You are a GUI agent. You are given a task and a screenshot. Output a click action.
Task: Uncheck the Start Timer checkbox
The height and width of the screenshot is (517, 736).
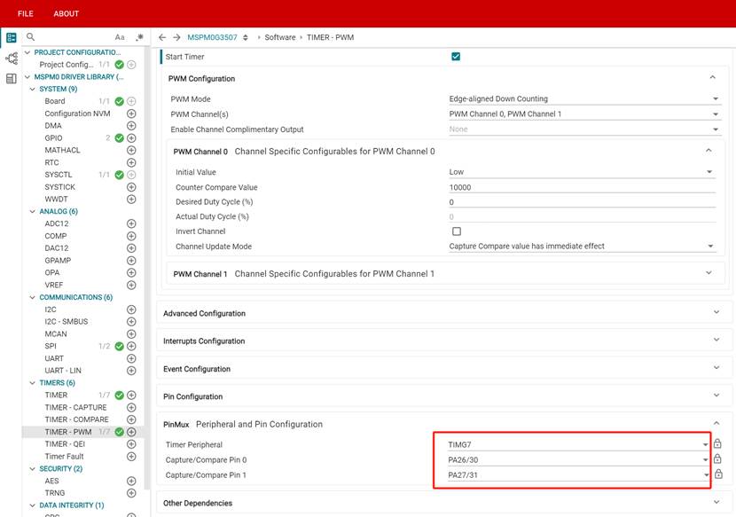pos(456,57)
